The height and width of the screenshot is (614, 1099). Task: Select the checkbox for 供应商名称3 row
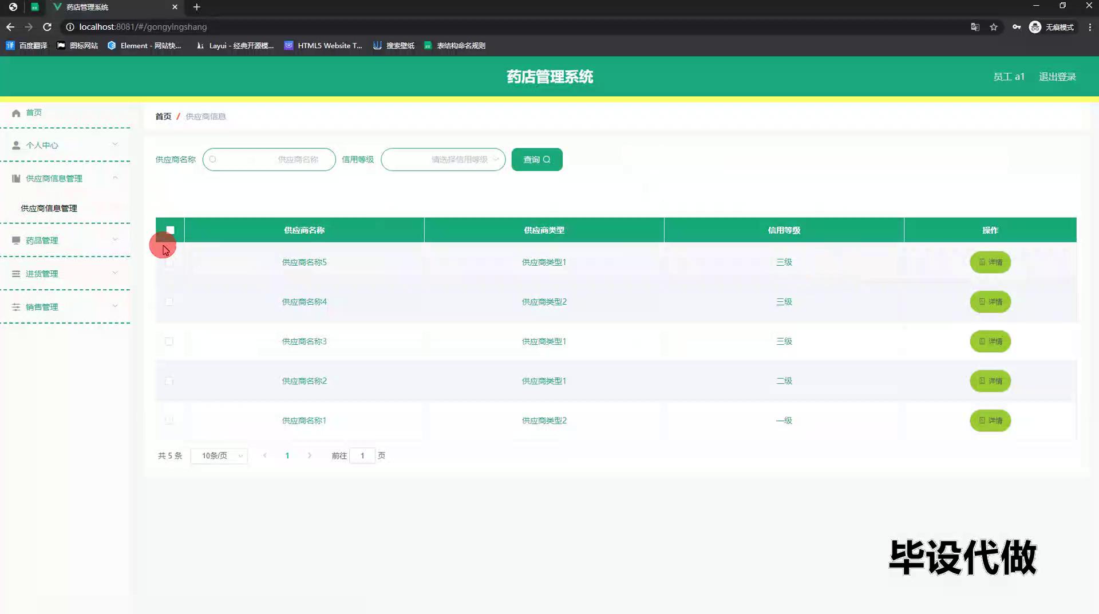coord(169,341)
